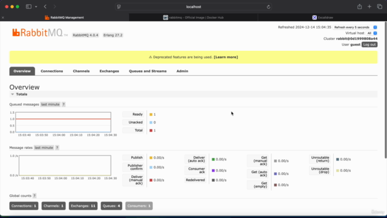Reload page with refresh icon in address bar
The width and height of the screenshot is (387, 218).
coord(268,7)
